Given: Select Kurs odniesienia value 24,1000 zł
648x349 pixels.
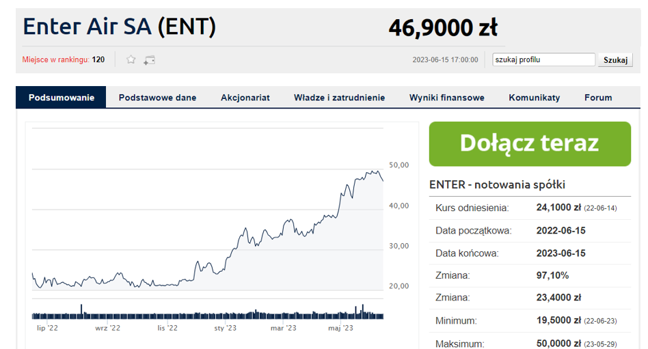Looking at the screenshot, I should (558, 208).
